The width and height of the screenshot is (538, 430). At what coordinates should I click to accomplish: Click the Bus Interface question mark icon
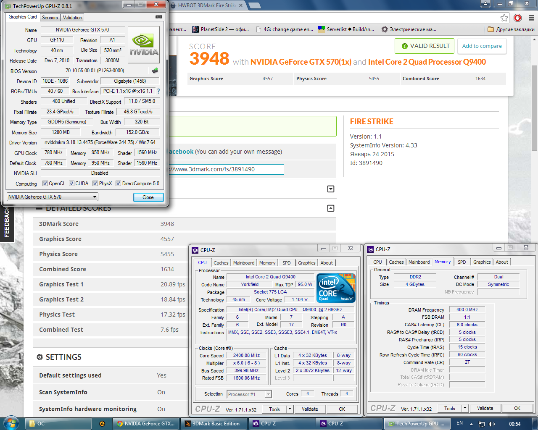click(x=158, y=91)
